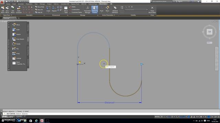Select the Block Editor ribbon tab
Image resolution: width=220 pixels, height=123 pixels.
[103, 4]
